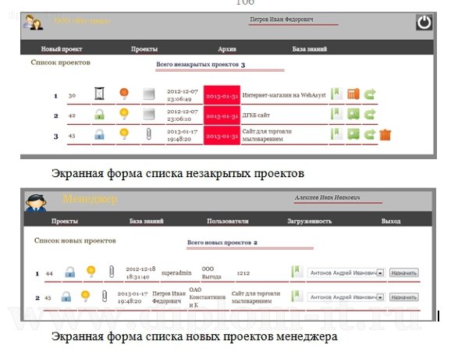Click the yellow bulb icon in first list row 45
The image size is (458, 359).
click(x=124, y=133)
